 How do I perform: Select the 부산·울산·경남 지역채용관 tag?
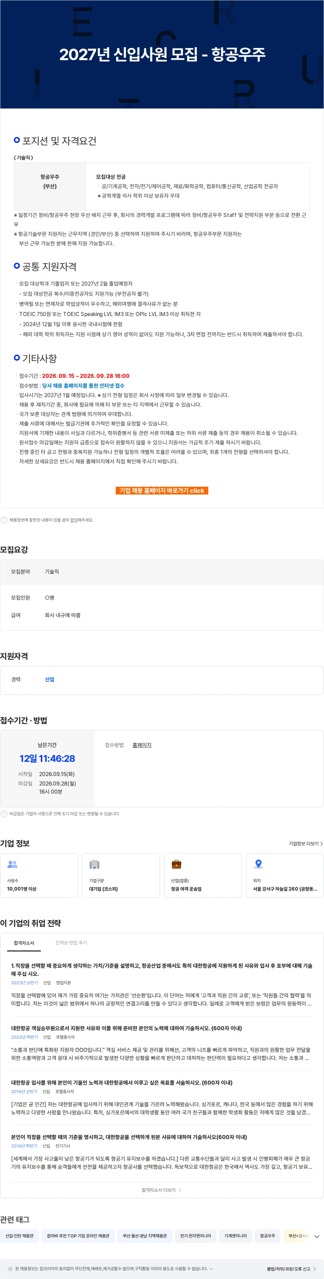(145, 1236)
